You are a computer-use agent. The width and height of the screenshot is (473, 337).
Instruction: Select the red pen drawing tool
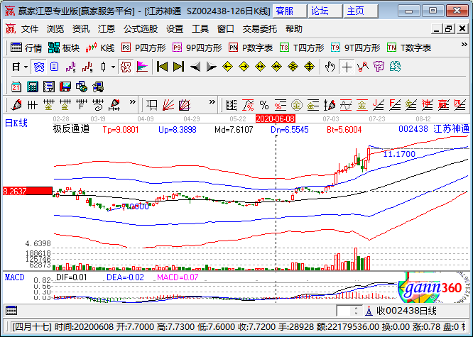click(16, 105)
